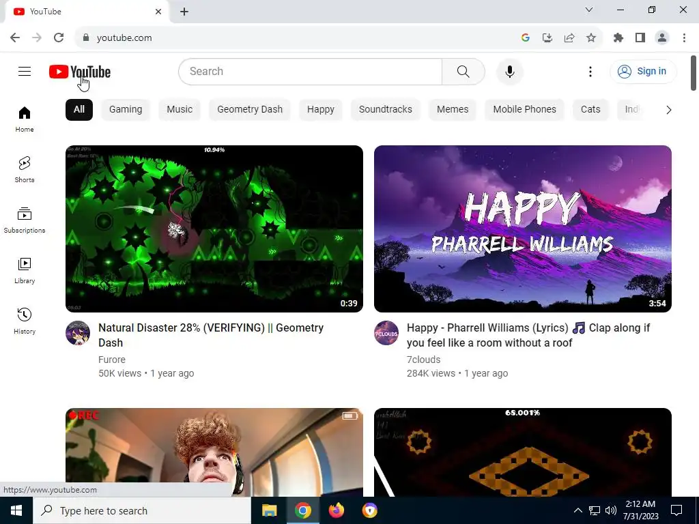The image size is (699, 524).
Task: Open Library from sidebar
Action: pos(25,270)
